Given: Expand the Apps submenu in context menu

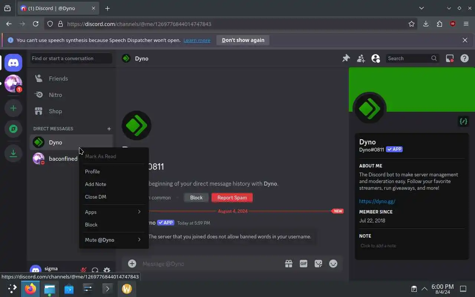Looking at the screenshot, I should [x=114, y=212].
